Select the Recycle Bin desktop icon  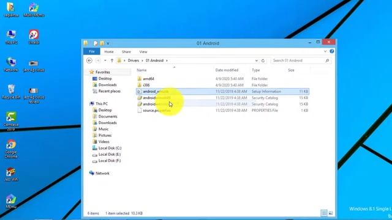point(11,92)
